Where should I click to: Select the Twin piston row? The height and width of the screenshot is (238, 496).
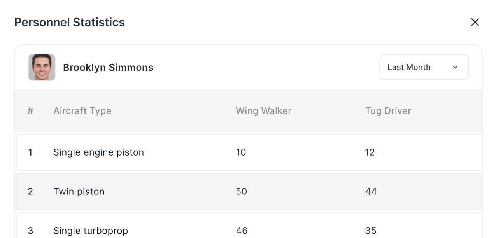click(x=249, y=192)
